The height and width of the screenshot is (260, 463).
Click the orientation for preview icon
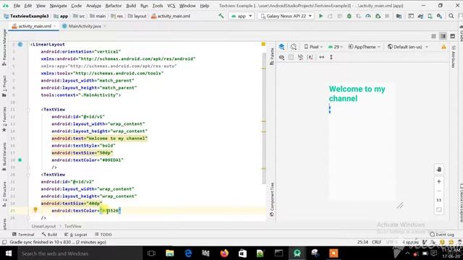(293, 47)
